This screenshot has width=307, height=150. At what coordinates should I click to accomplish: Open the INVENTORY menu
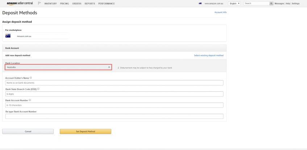(x=50, y=4)
